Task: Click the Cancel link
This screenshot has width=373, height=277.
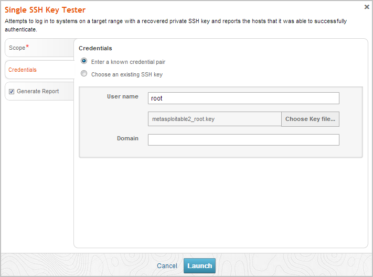Action: 167,266
